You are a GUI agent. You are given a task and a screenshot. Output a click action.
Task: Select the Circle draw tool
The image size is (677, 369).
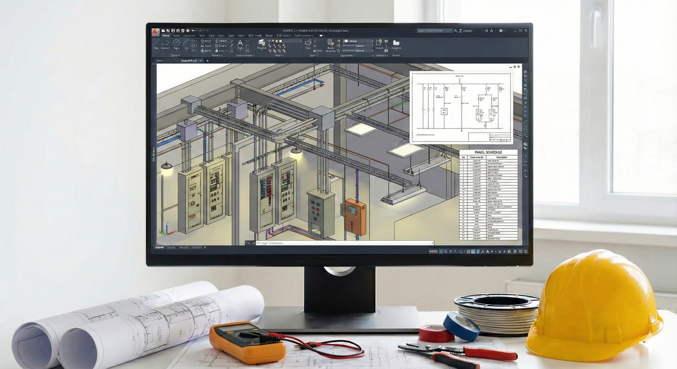(x=176, y=43)
